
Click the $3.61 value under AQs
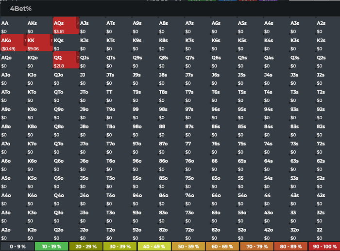pos(59,31)
